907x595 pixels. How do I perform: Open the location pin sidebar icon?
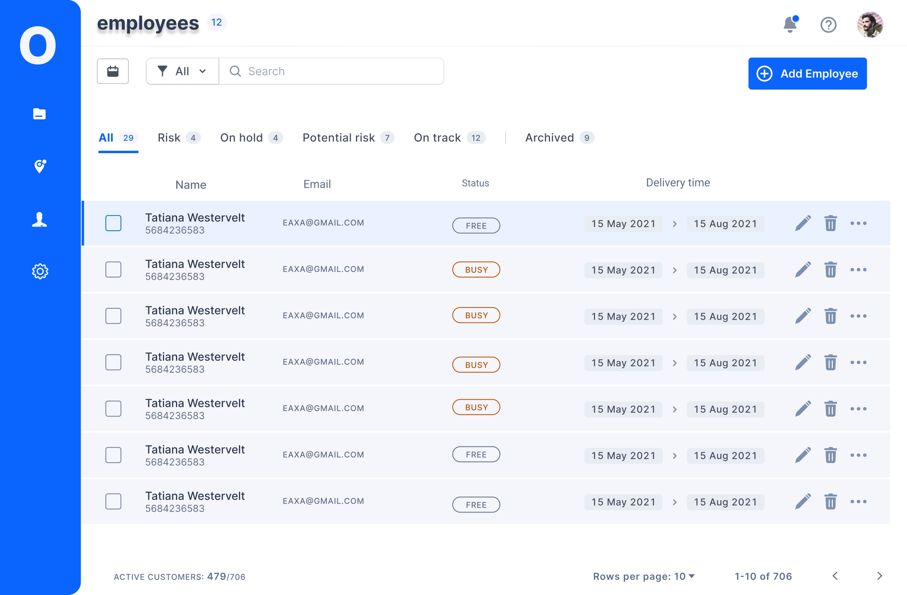pyautogui.click(x=40, y=166)
